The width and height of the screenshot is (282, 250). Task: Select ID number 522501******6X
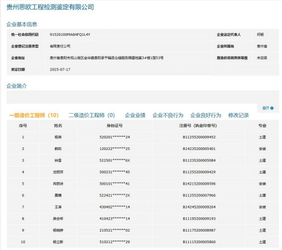(115, 160)
